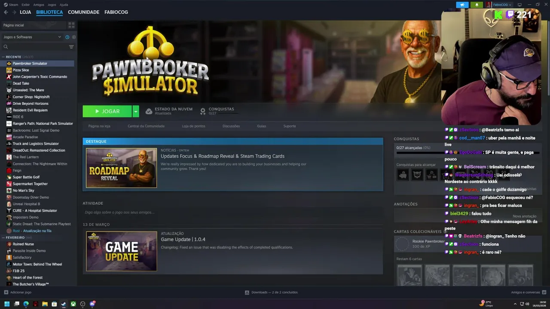Screen dimensions: 550x309
Task: Open advanced filter options icon
Action: [71, 47]
